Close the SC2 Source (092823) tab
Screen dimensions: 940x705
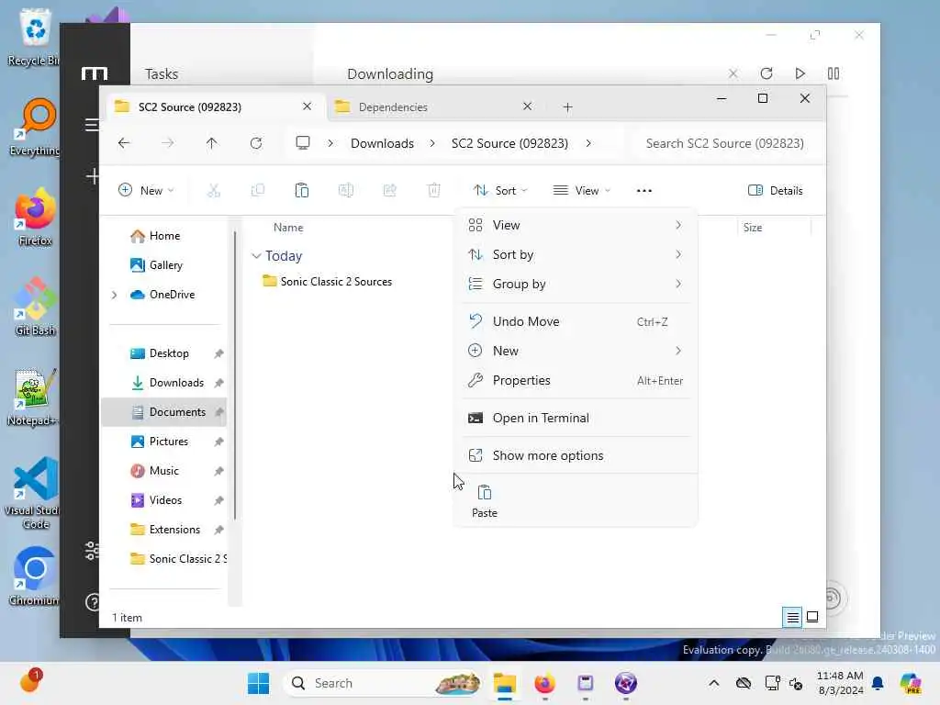pos(307,106)
